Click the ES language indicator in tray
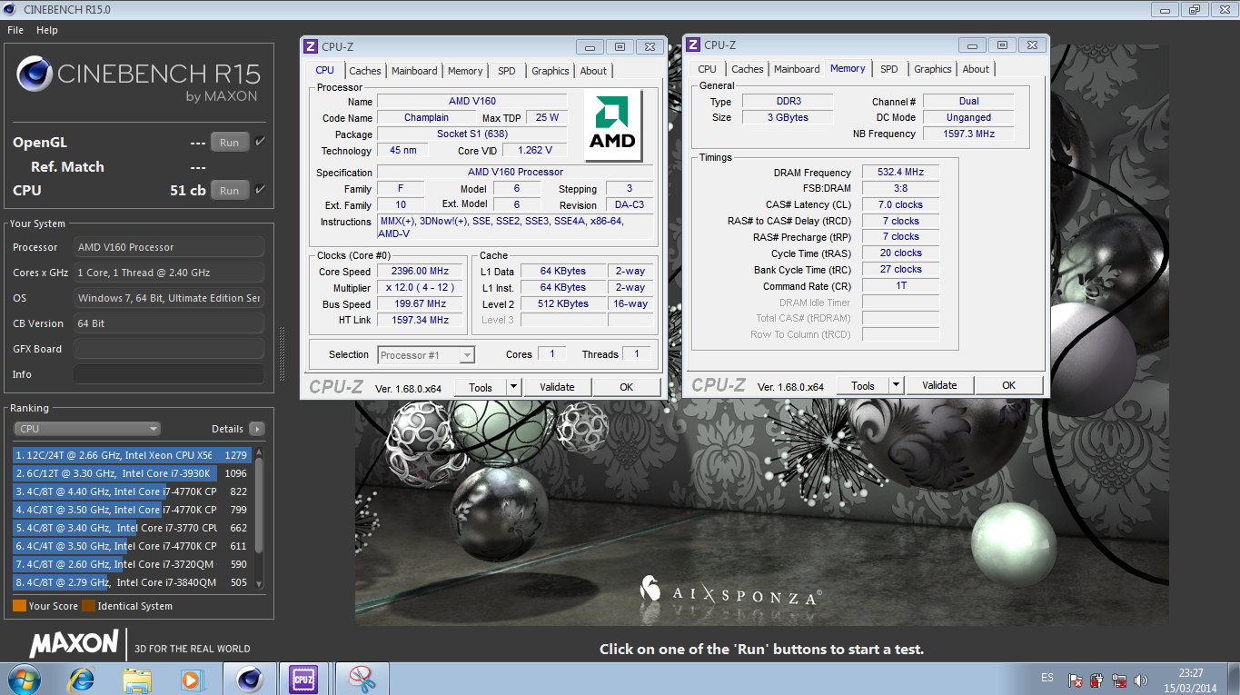The image size is (1240, 695). pyautogui.click(x=1047, y=679)
